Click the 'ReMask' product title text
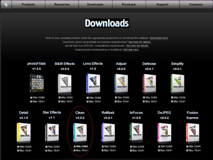The image size is (213, 160). (x=108, y=113)
